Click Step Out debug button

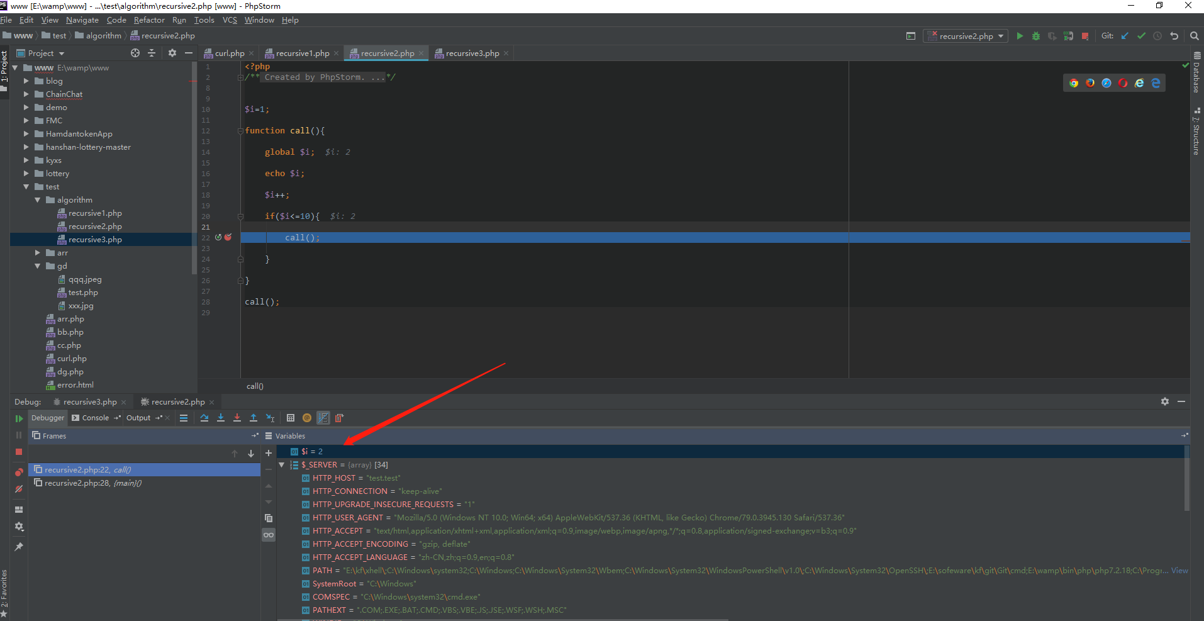[254, 418]
